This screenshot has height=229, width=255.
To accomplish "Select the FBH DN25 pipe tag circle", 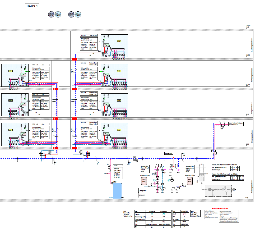I will pyautogui.click(x=51, y=15).
